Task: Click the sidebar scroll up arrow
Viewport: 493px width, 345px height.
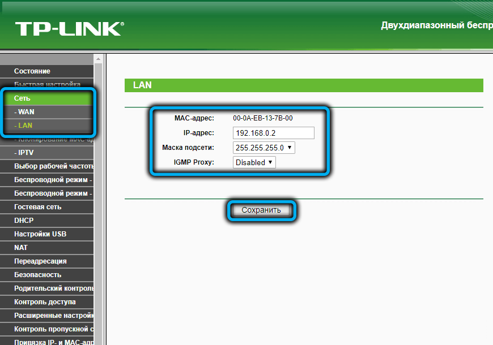Action: [x=99, y=58]
